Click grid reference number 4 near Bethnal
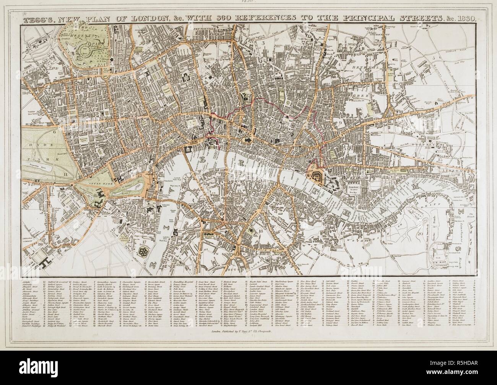The image size is (497, 385). click(x=339, y=64)
